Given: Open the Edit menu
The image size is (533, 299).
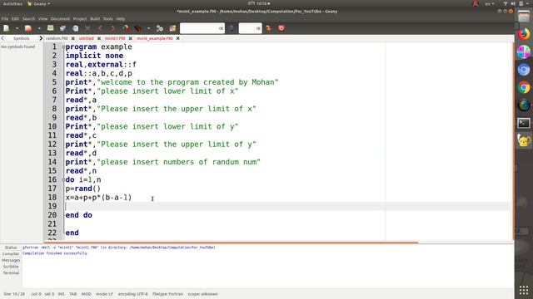Looking at the screenshot, I should [15, 19].
